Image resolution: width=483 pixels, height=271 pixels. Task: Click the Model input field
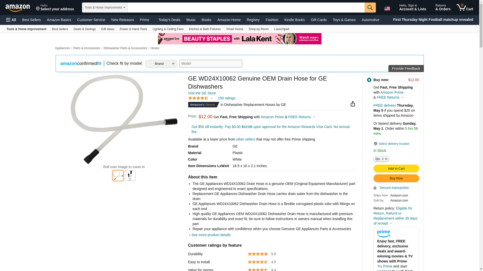[211, 63]
